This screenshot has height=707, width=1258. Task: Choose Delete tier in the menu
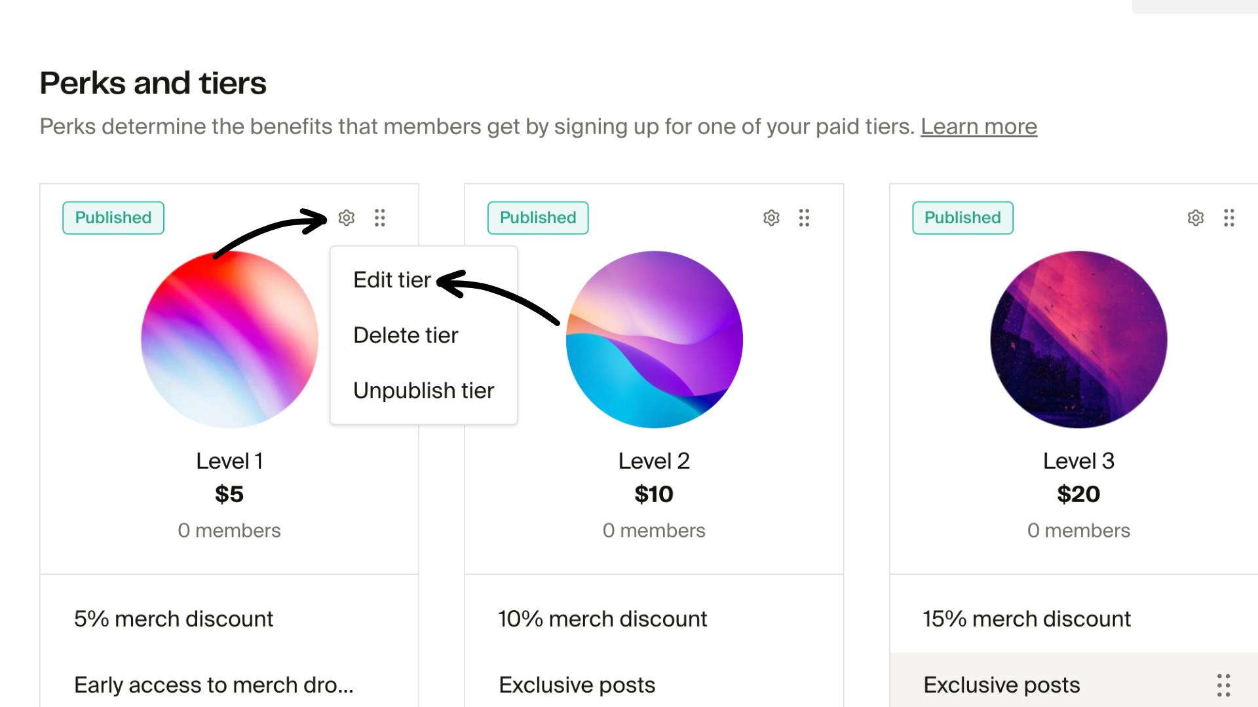[406, 335]
